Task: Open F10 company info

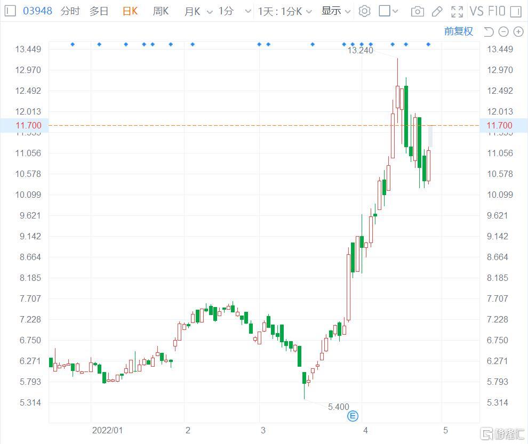Action: (x=496, y=11)
